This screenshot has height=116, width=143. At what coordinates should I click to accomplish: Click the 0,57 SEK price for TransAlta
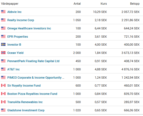(x=101, y=102)
